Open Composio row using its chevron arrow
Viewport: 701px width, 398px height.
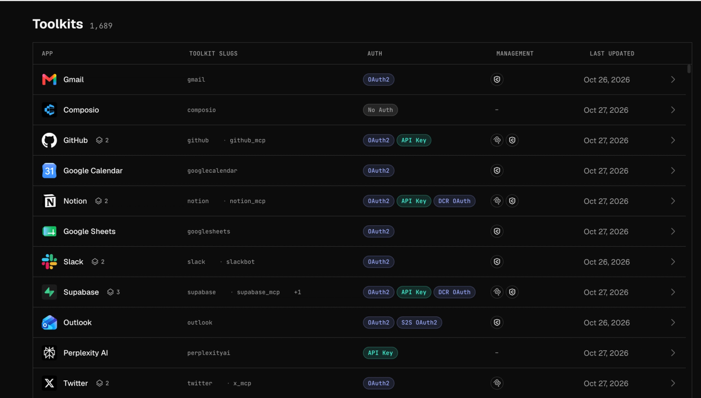coord(673,110)
